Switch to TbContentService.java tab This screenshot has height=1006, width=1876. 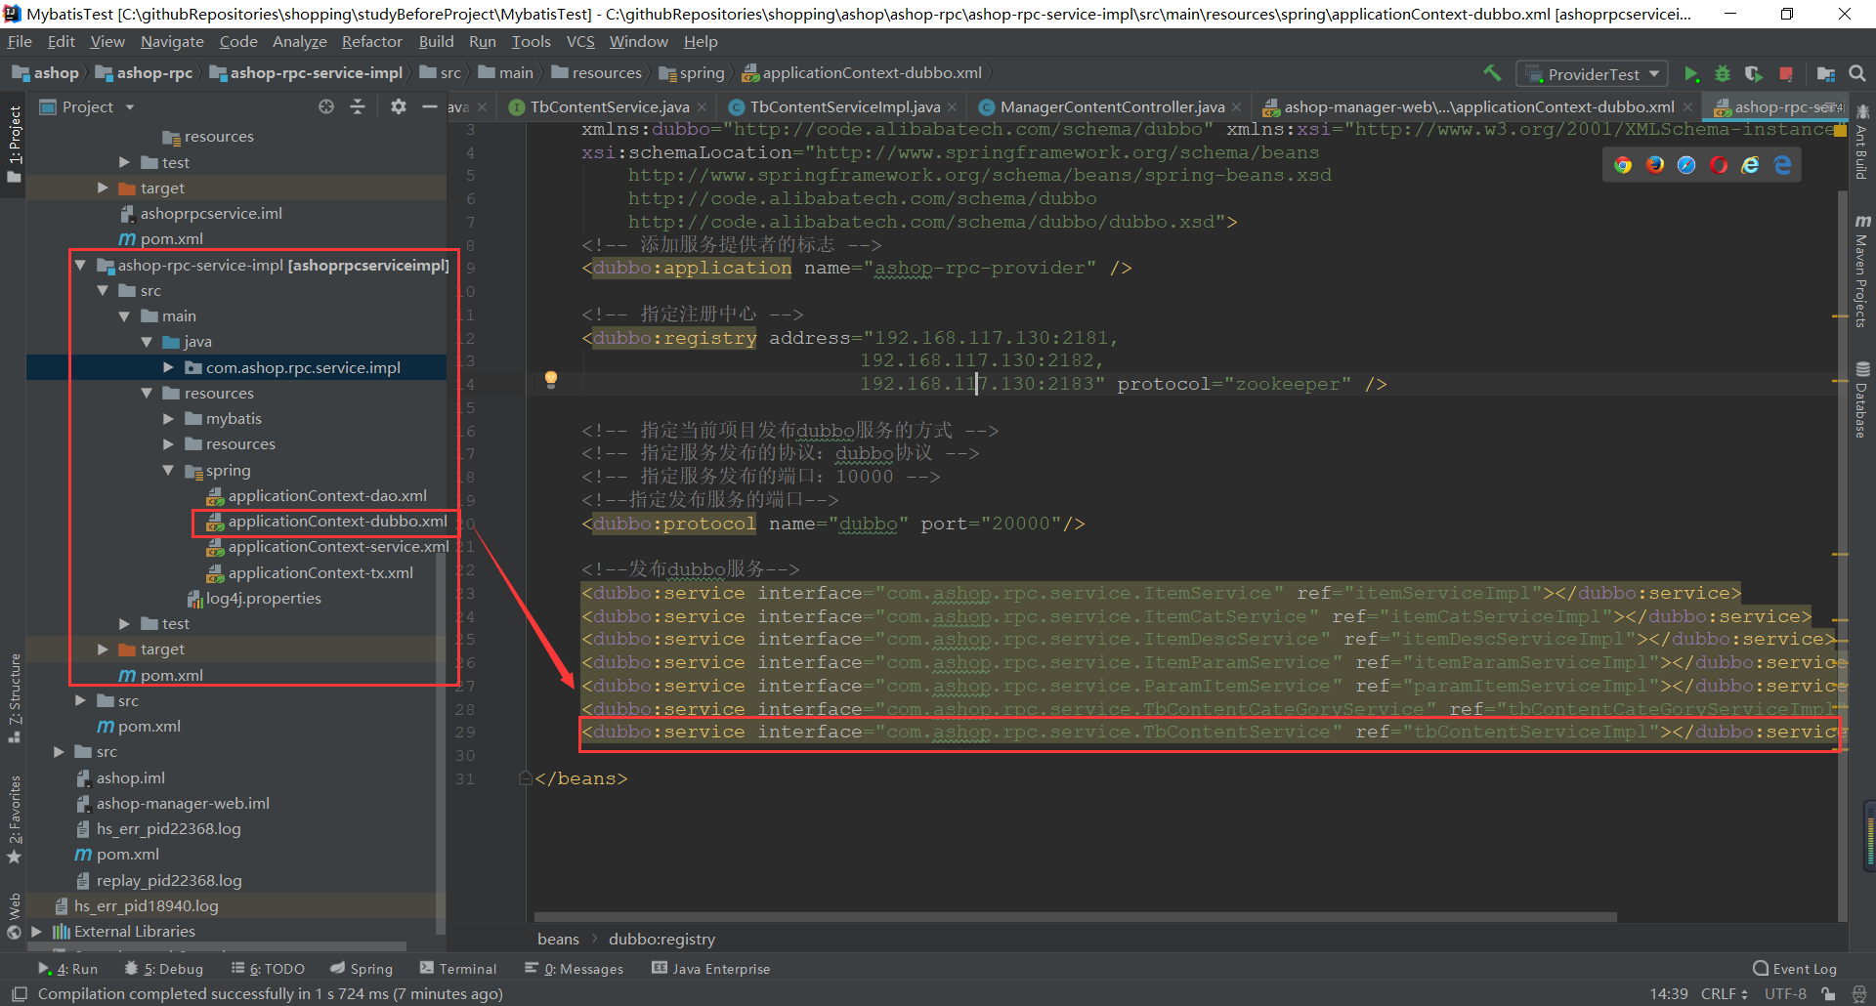tap(610, 107)
